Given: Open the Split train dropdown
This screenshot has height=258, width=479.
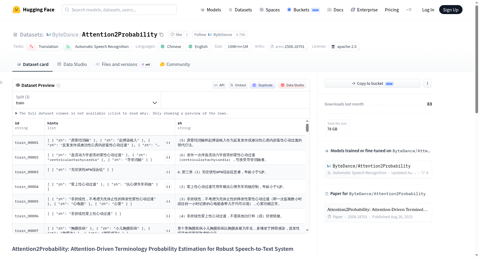Looking at the screenshot, I should point(87,100).
